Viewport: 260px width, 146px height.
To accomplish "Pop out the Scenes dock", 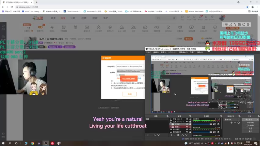I will [167, 116].
